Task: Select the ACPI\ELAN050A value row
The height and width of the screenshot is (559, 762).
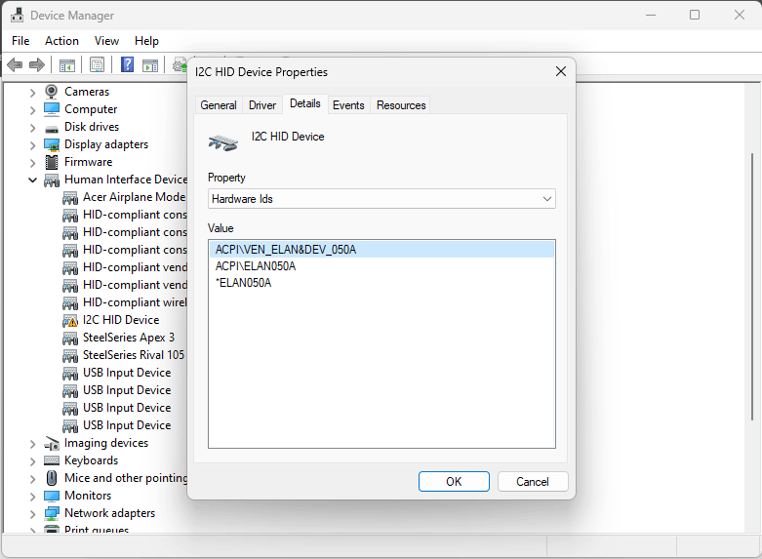Action: [381, 266]
